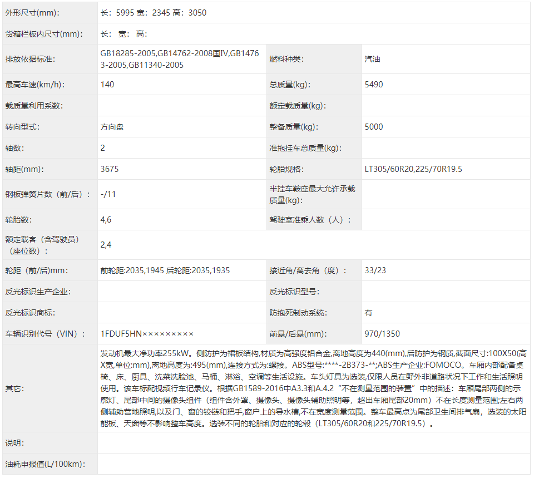This screenshot has height=478, width=534.
Task: Click the 前悬/后悬(mm) label
Action: (298, 334)
